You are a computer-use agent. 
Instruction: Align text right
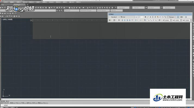pyautogui.click(x=127, y=20)
